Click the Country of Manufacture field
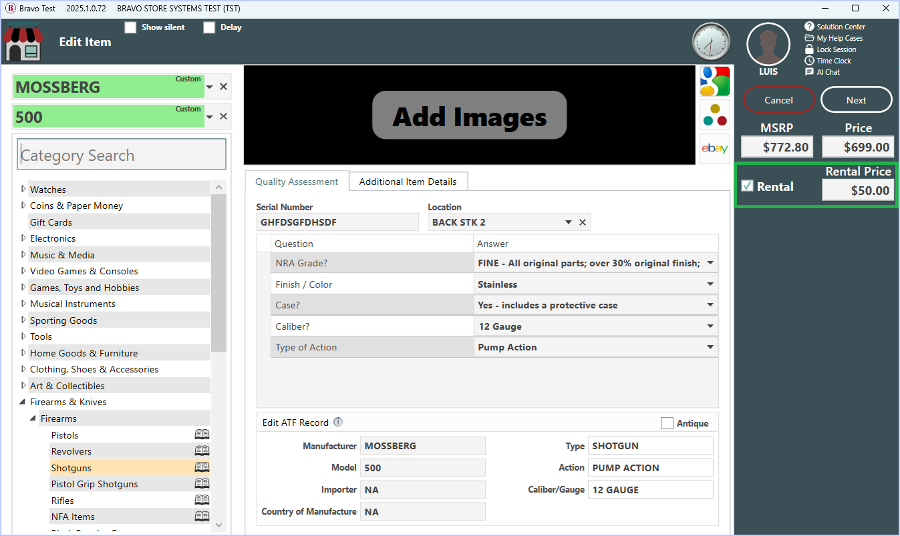 click(x=423, y=512)
